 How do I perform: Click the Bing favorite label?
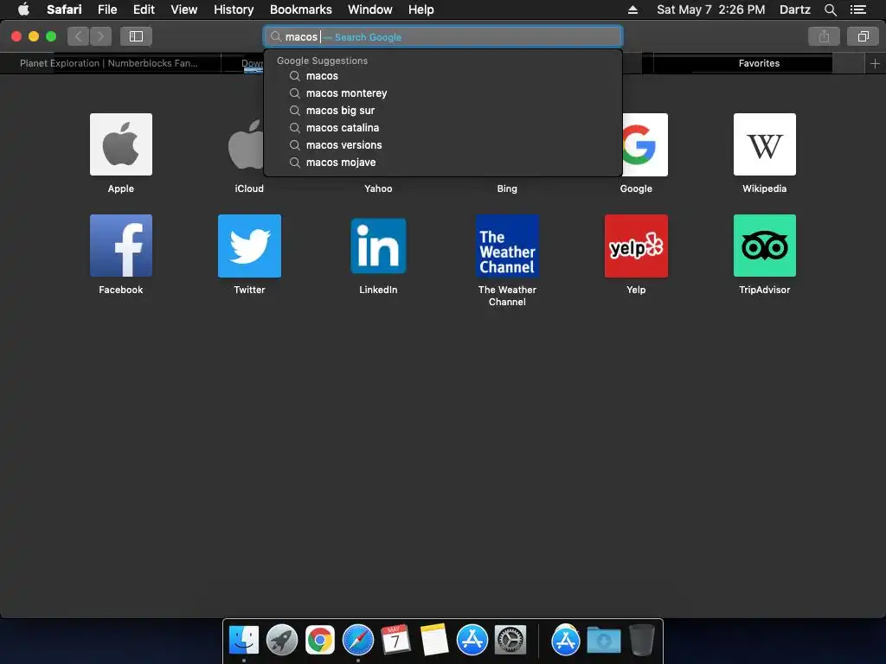click(507, 188)
